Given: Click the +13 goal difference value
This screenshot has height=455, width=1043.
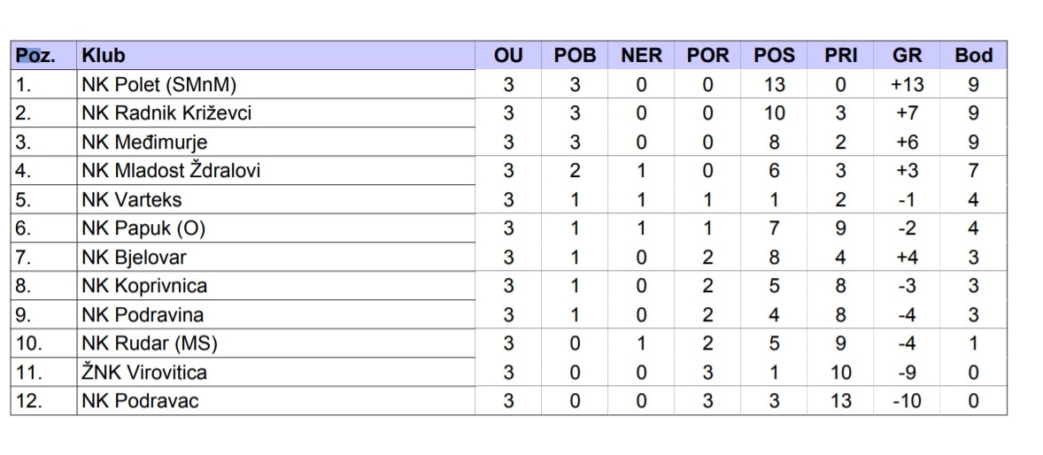Looking at the screenshot, I should [908, 85].
